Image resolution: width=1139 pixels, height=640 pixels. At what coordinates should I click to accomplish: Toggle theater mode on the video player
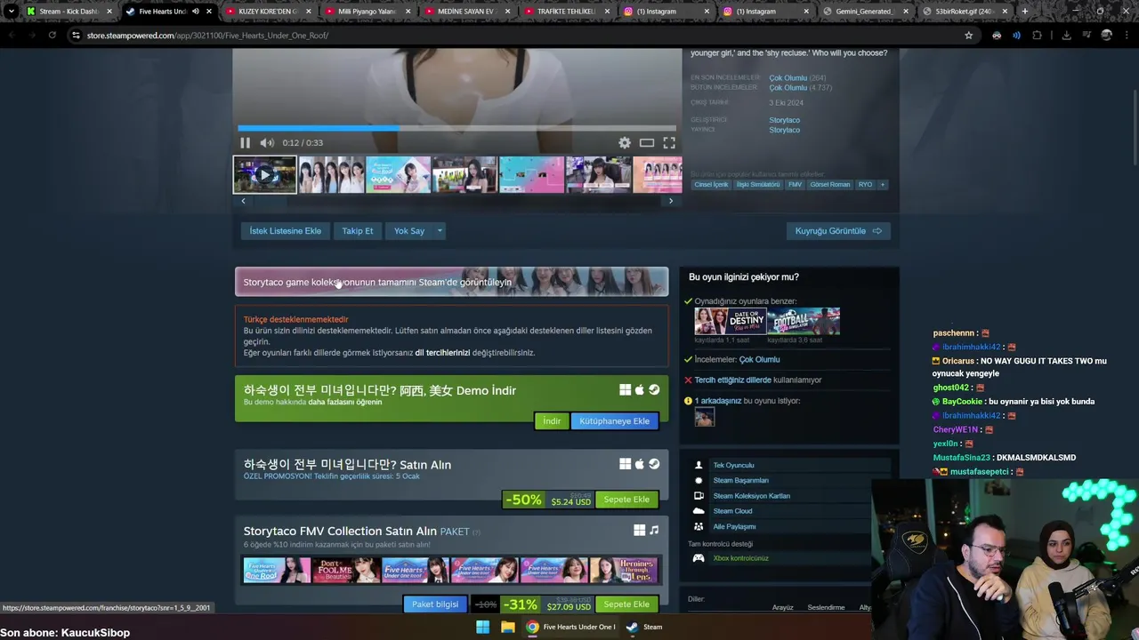[647, 143]
